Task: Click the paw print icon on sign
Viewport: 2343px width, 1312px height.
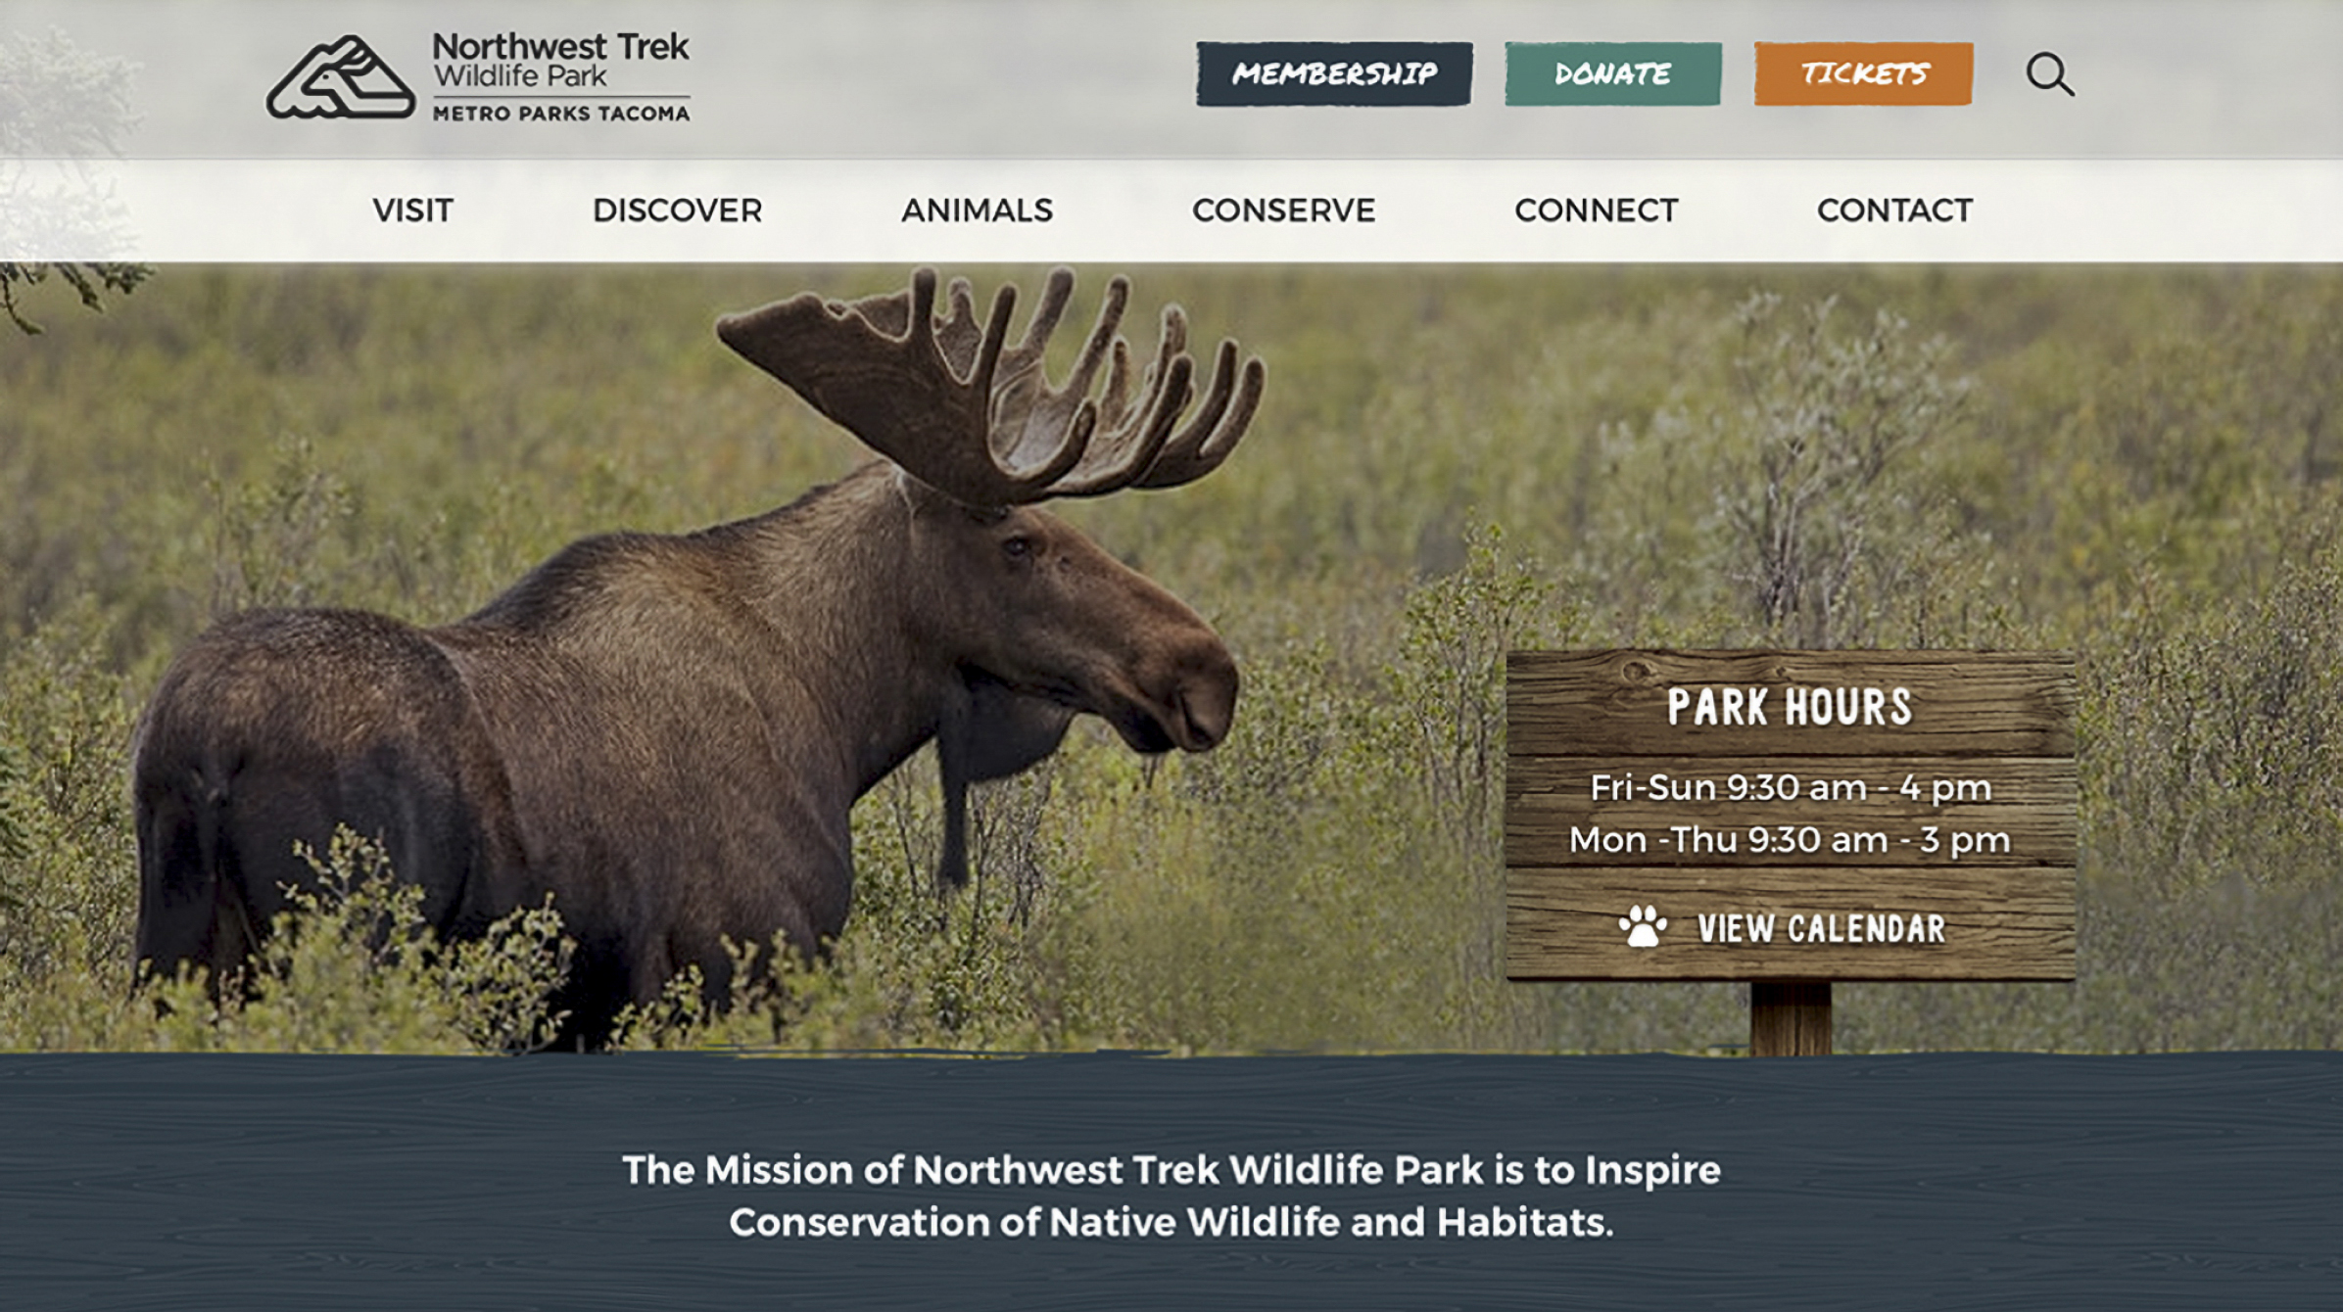Action: click(x=1643, y=926)
